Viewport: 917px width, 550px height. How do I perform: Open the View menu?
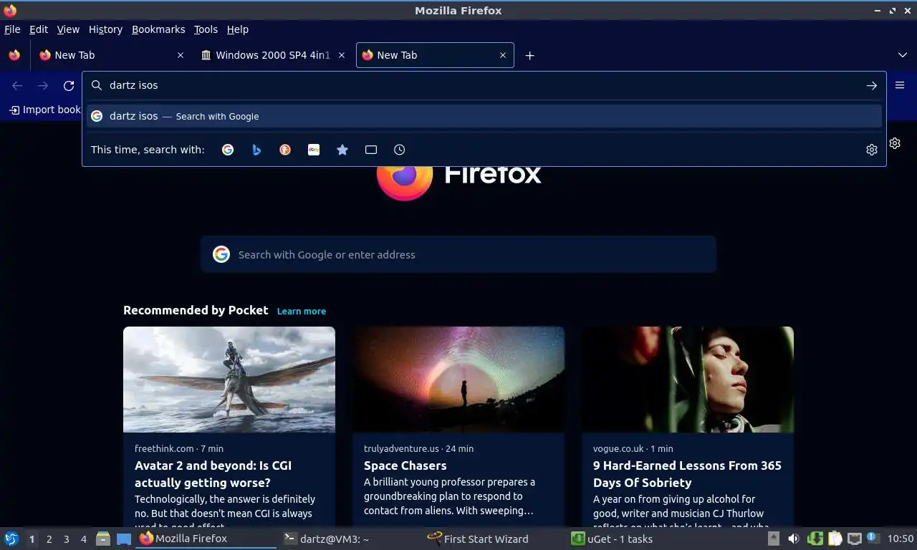[68, 29]
